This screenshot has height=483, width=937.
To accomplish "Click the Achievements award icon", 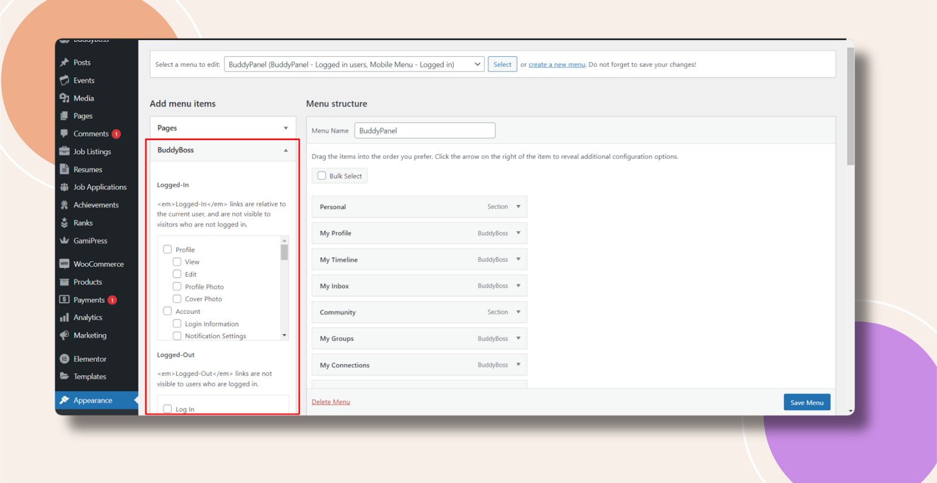I will [64, 205].
